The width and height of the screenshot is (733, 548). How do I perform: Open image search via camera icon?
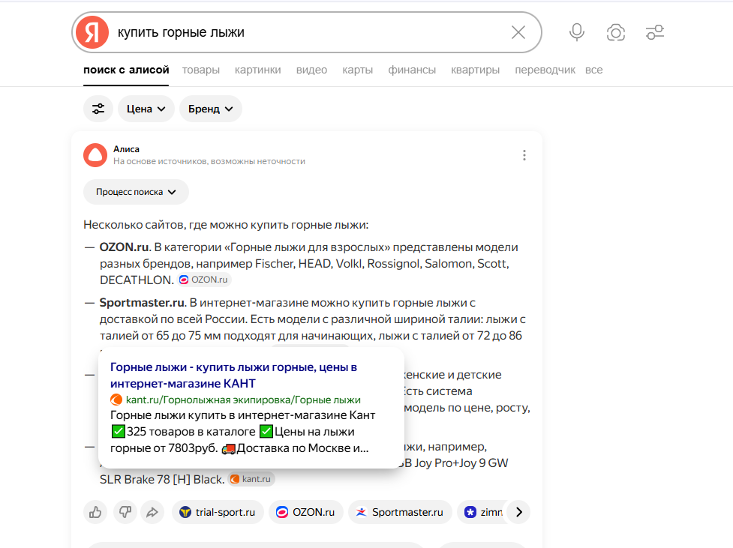click(x=616, y=32)
